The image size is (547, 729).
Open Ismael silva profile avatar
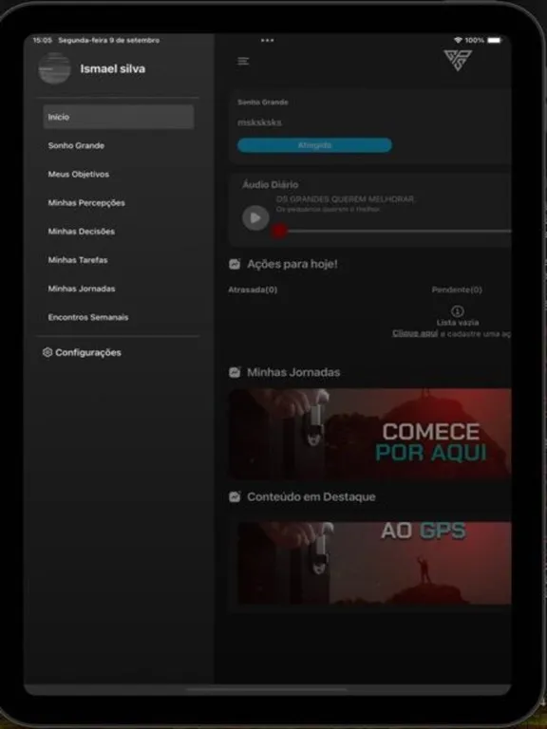54,68
